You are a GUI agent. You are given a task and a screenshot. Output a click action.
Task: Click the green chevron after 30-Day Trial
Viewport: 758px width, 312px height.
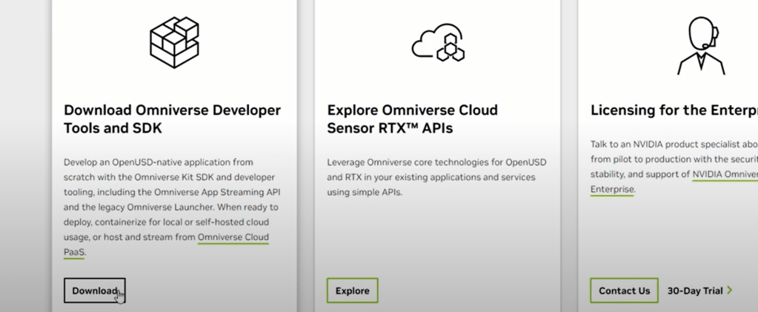click(730, 291)
